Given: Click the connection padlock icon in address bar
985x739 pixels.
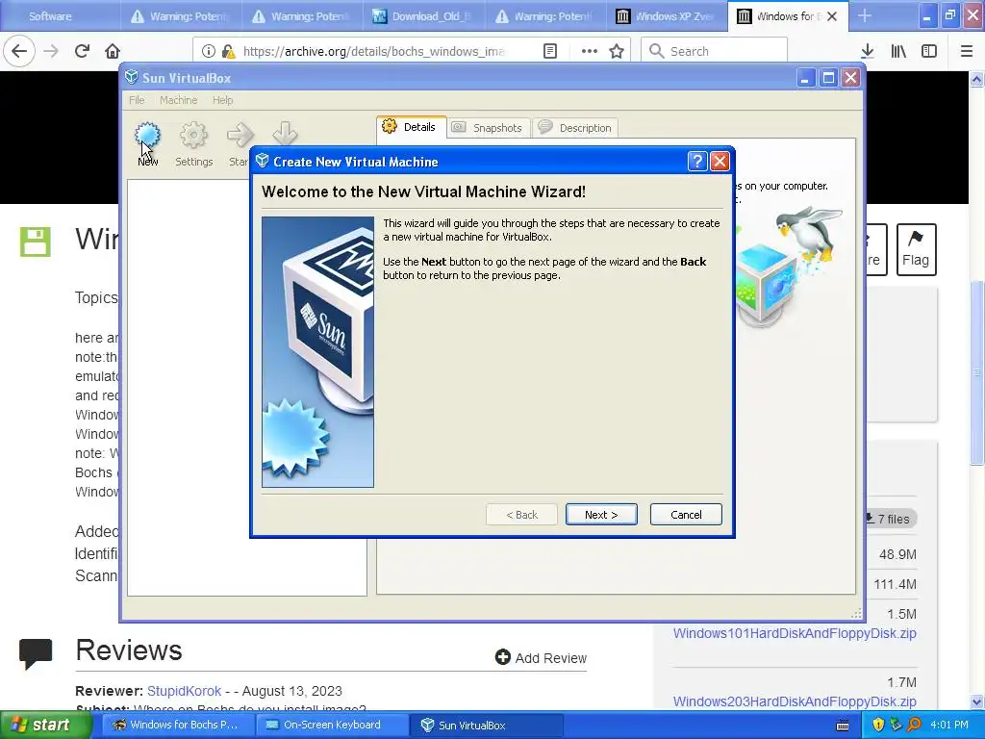Looking at the screenshot, I should click(228, 52).
